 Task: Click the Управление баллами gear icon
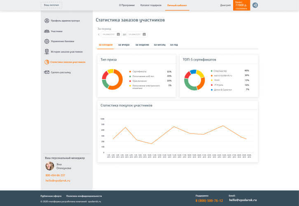tap(47, 41)
